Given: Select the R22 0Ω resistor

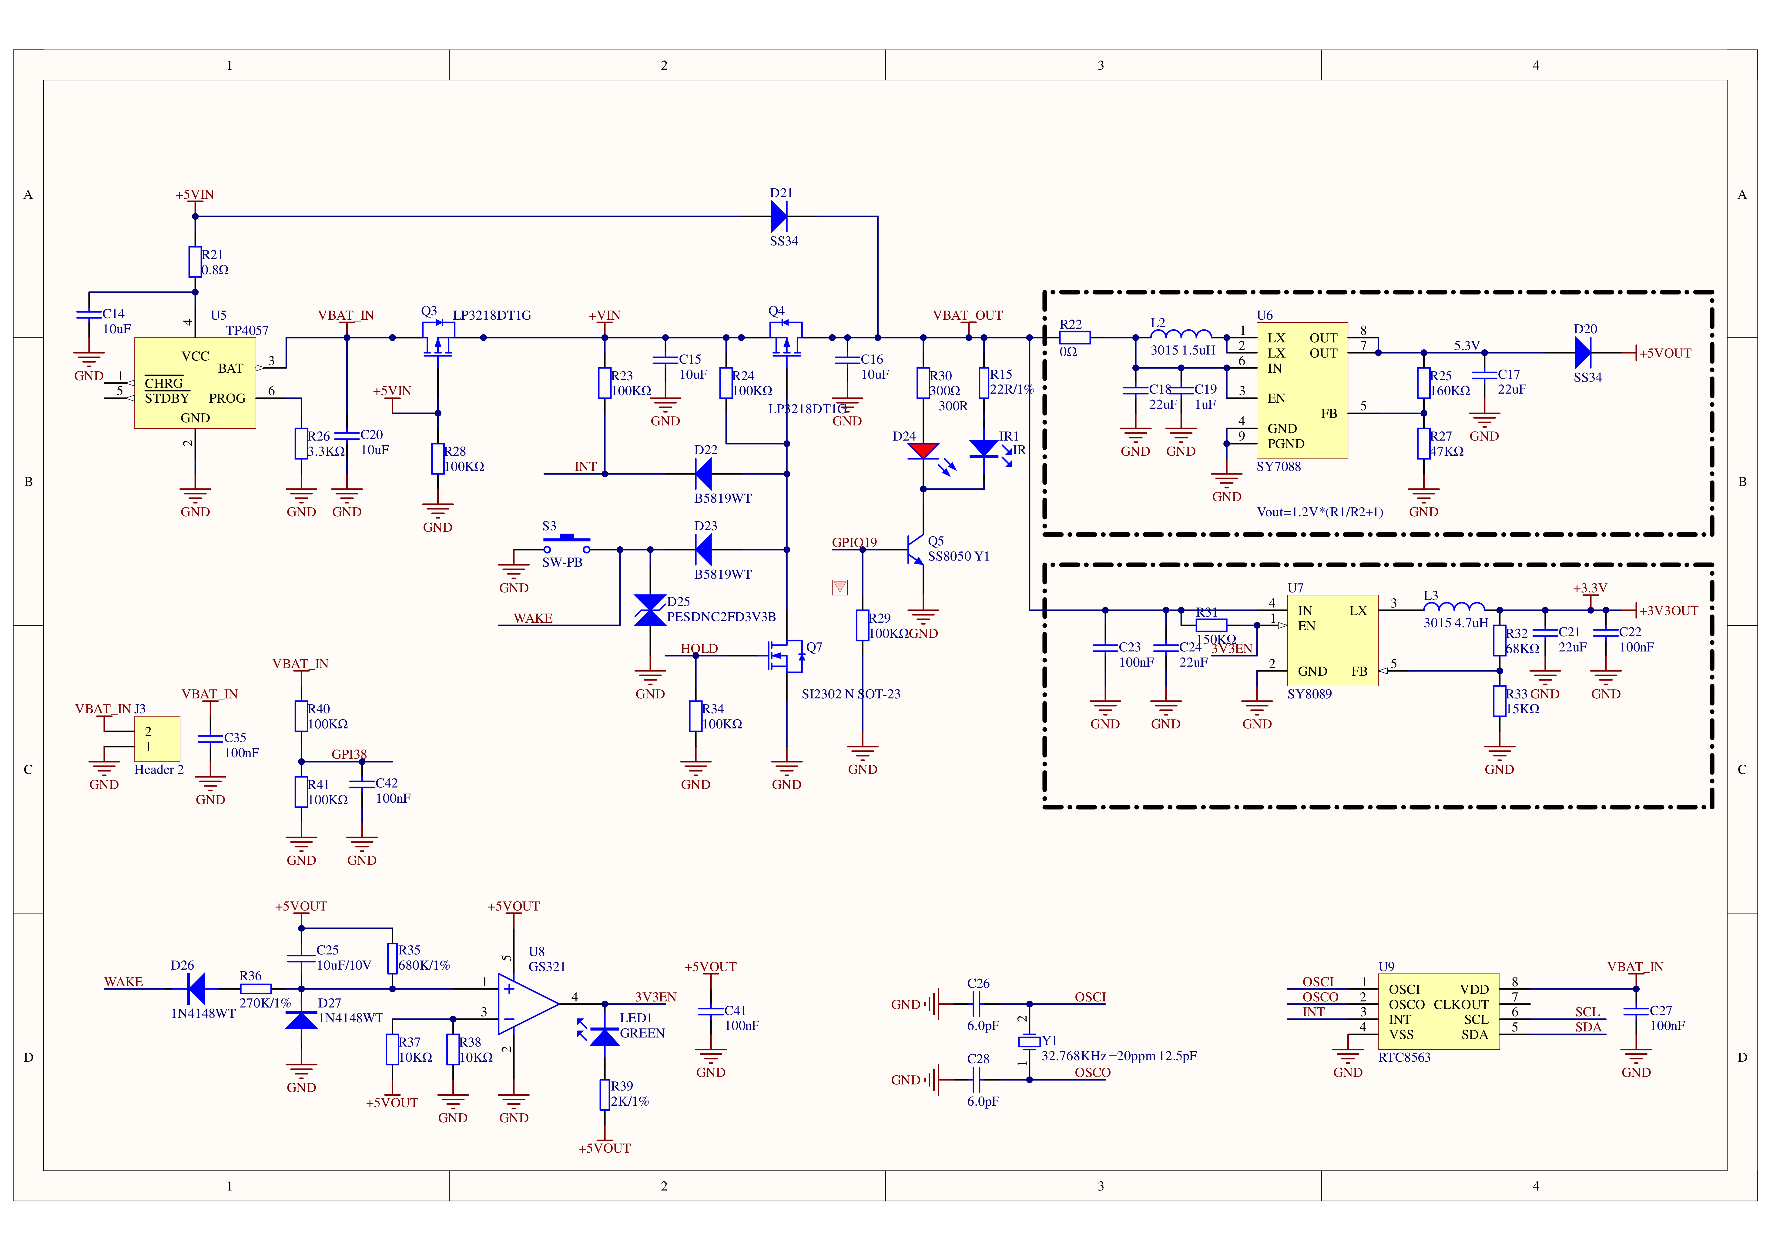Looking at the screenshot, I should (x=1074, y=337).
